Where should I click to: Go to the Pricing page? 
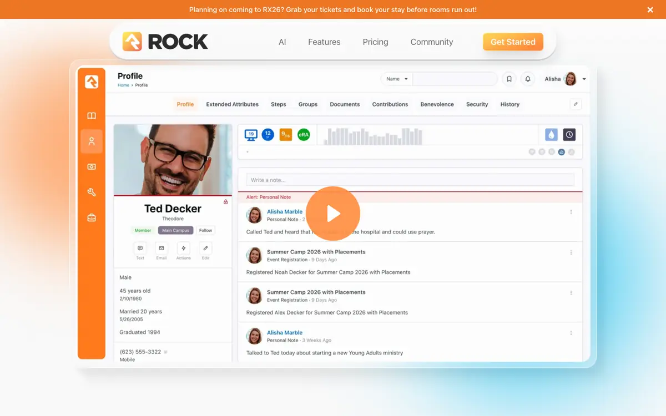click(x=375, y=42)
